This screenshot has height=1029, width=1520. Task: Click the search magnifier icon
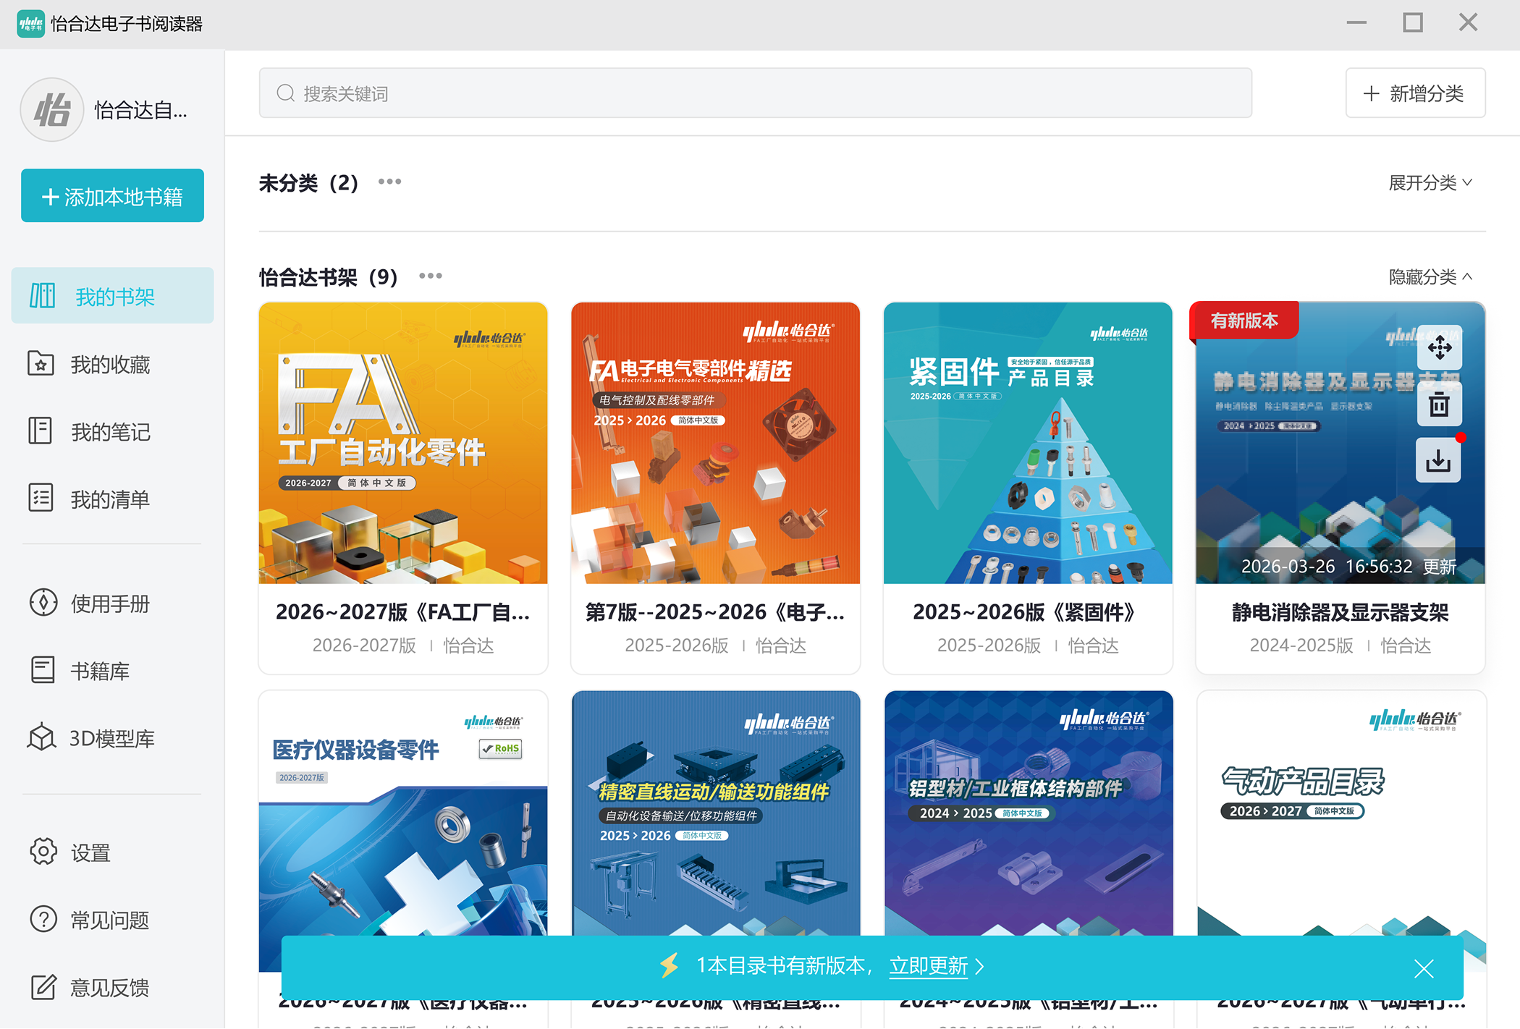(286, 93)
